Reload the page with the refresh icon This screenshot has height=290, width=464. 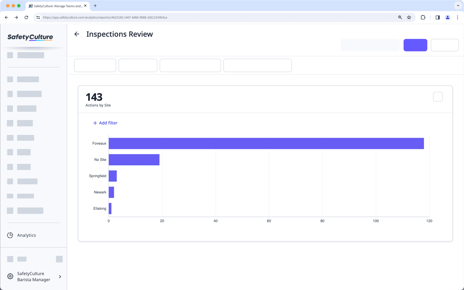coord(26,17)
